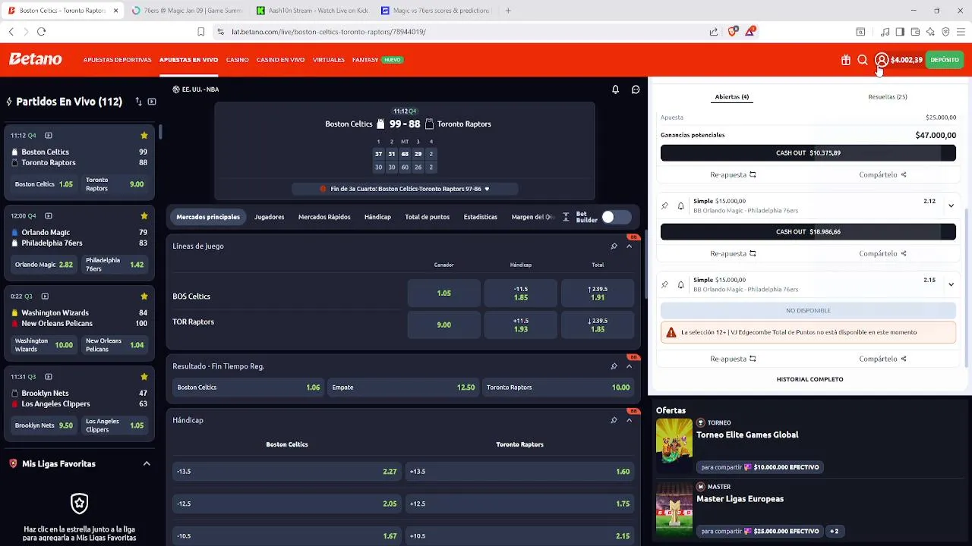Toggle the favorite star on Orlando Magic match
972x546 pixels.
point(144,216)
